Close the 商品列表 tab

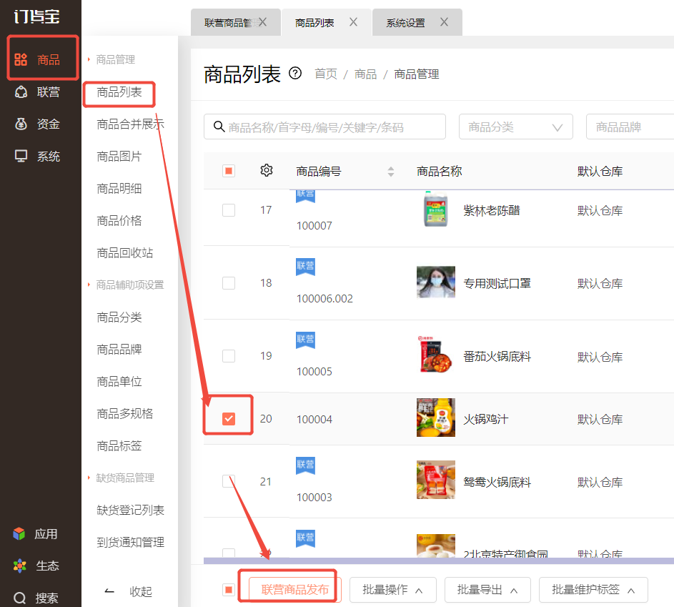353,22
